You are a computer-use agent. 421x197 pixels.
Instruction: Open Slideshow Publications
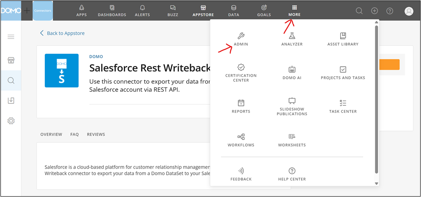(292, 106)
